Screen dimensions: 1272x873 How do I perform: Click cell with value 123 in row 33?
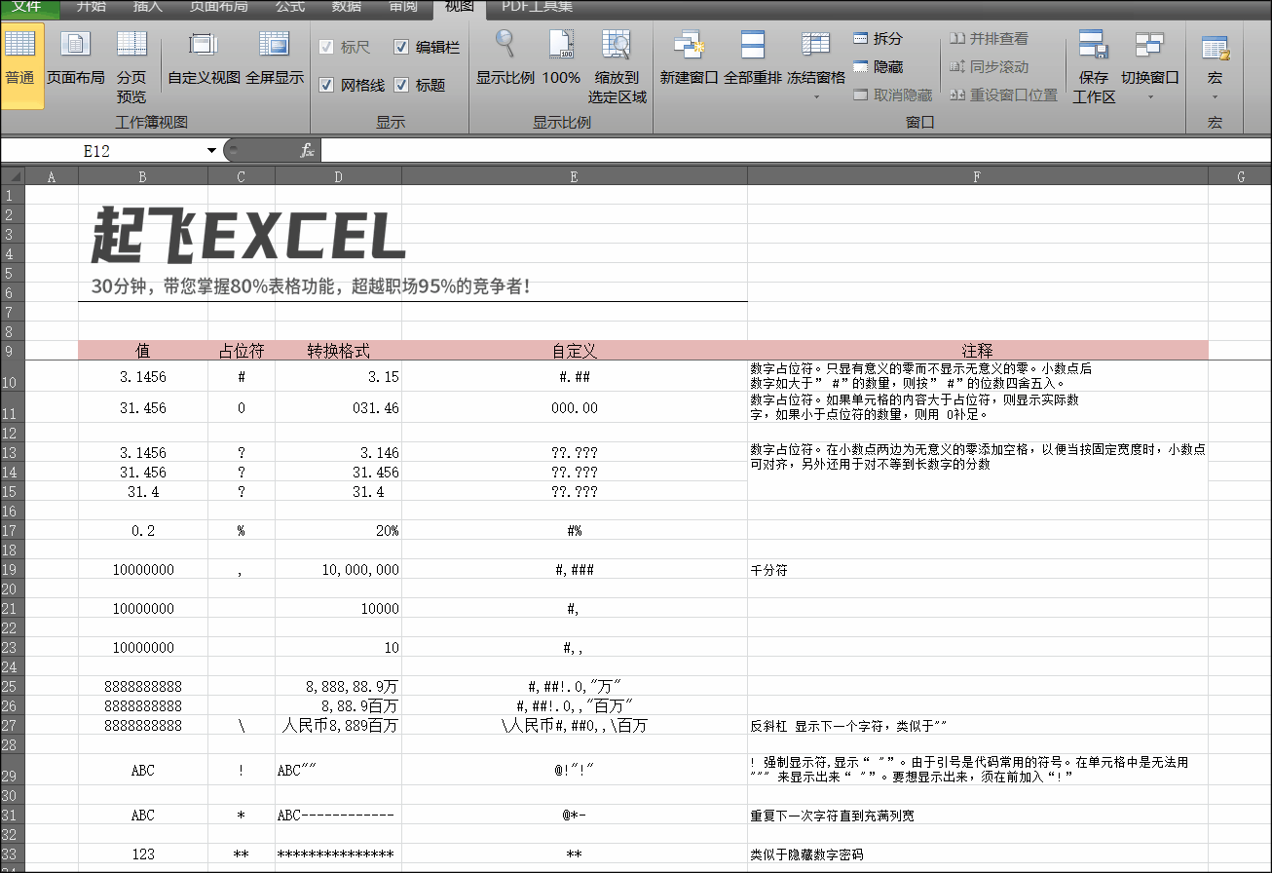143,854
